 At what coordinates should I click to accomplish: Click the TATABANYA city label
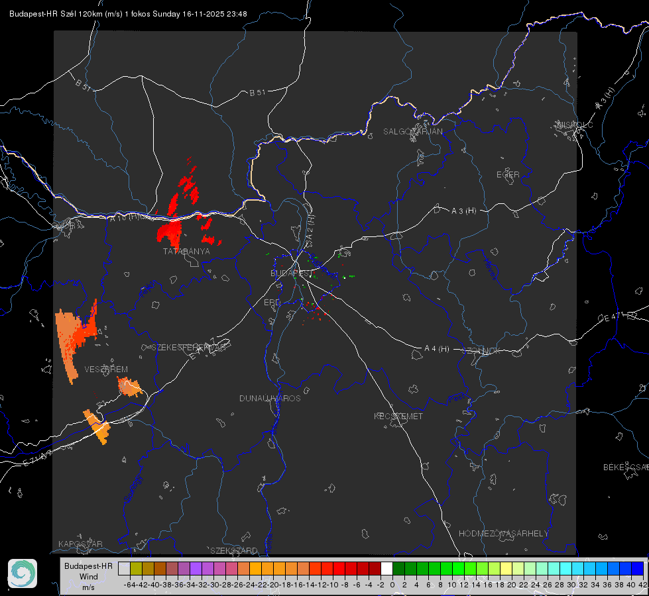point(186,251)
